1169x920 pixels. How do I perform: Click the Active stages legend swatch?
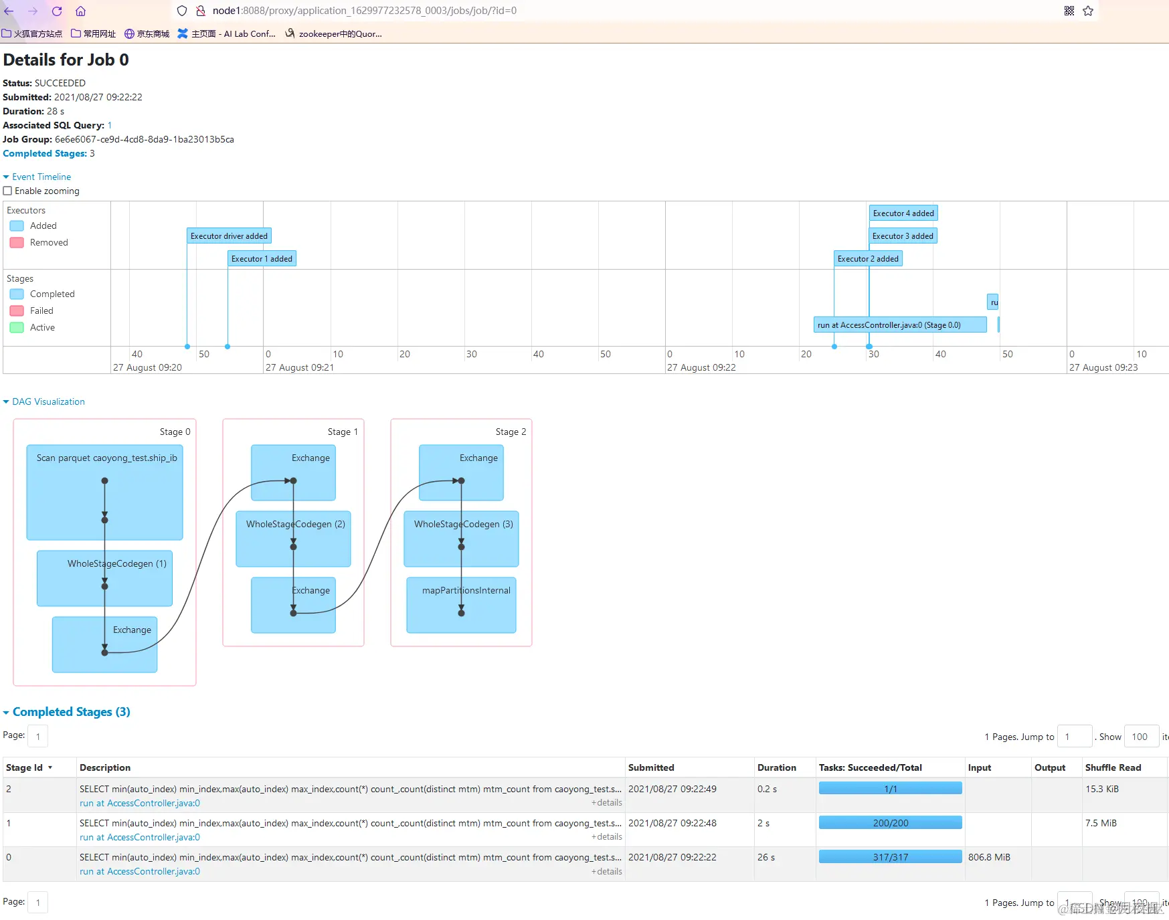click(17, 327)
